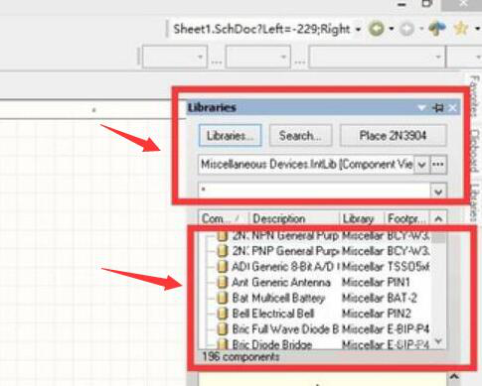Open the component filter history dropdown
Image resolution: width=482 pixels, height=386 pixels.
click(438, 192)
